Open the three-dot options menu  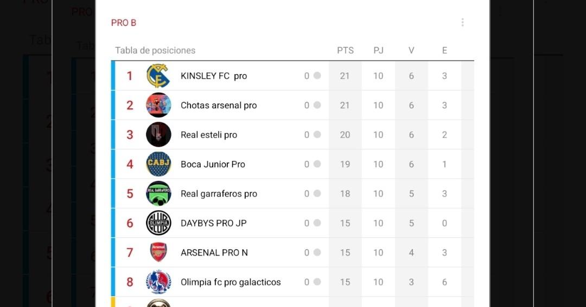[462, 22]
